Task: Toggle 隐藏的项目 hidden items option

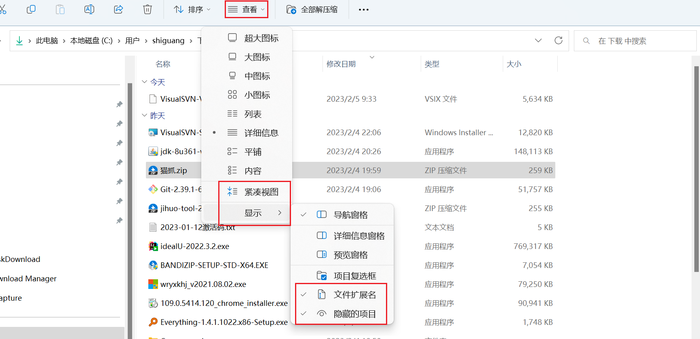Action: pos(354,314)
